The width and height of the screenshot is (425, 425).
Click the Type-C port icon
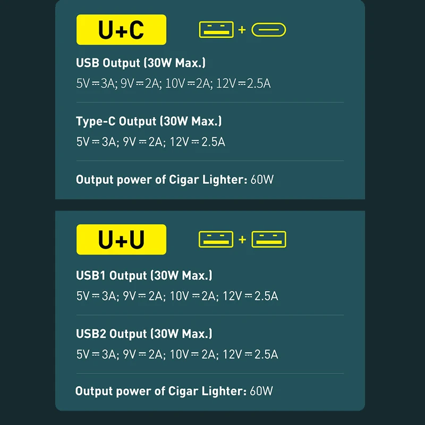[x=269, y=30]
